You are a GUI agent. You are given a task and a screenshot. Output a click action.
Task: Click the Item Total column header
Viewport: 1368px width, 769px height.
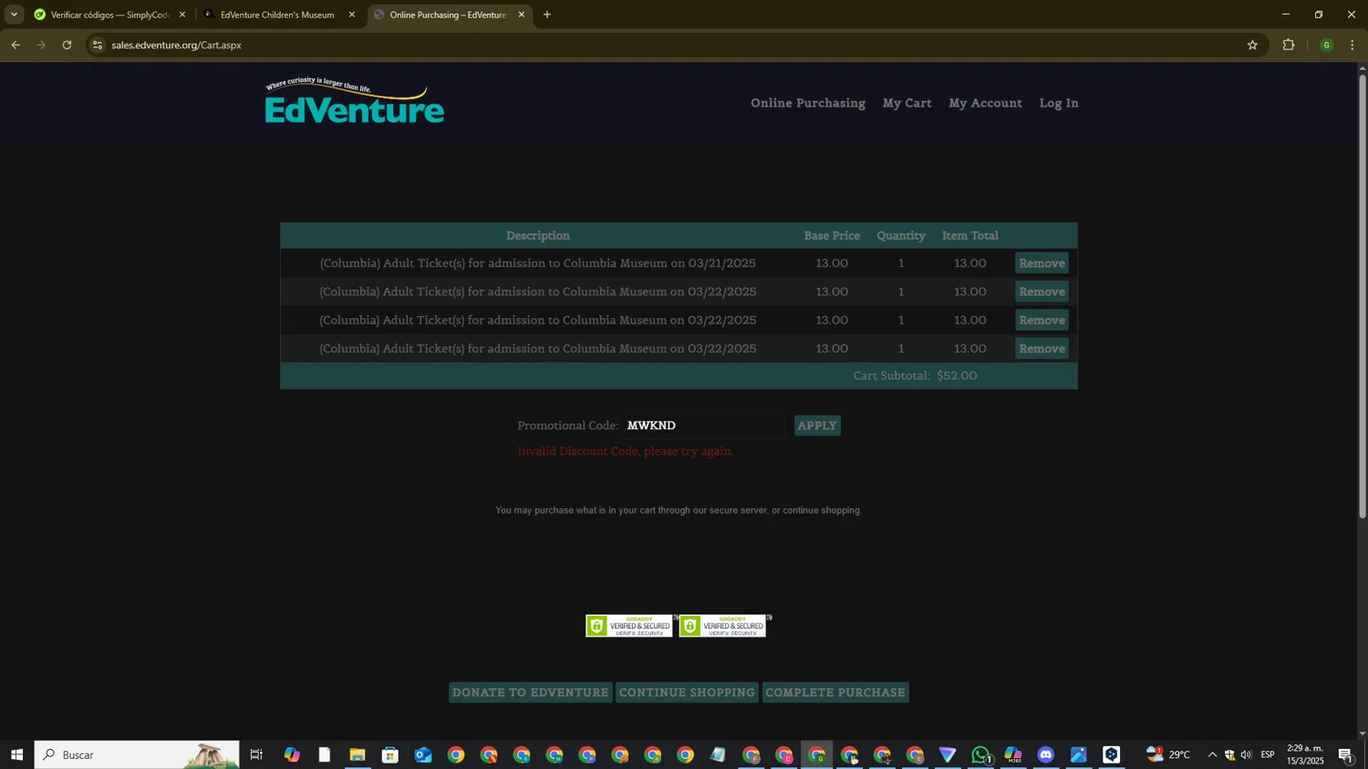pyautogui.click(x=969, y=235)
